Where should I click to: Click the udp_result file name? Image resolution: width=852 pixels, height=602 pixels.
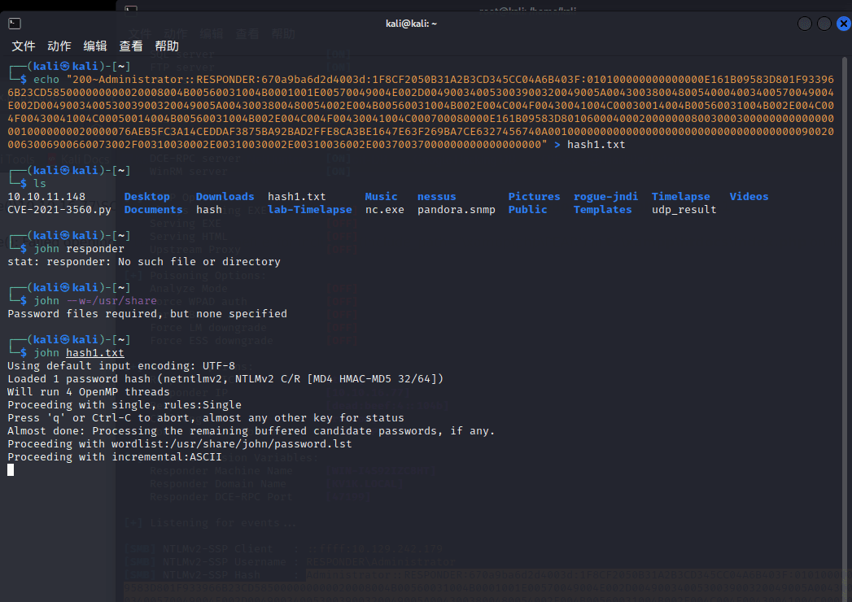684,210
